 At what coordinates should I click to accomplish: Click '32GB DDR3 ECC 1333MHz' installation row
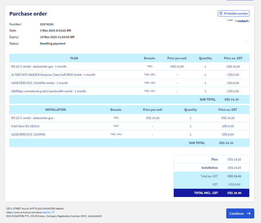coord(129,135)
